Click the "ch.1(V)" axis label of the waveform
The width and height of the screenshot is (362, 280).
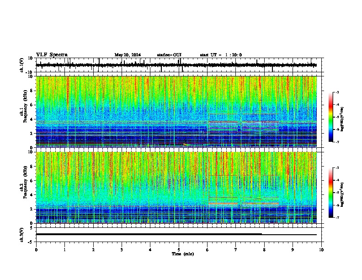coord(21,65)
